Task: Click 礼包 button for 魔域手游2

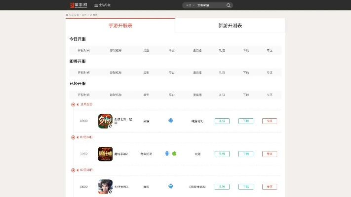Action: pyautogui.click(x=222, y=154)
